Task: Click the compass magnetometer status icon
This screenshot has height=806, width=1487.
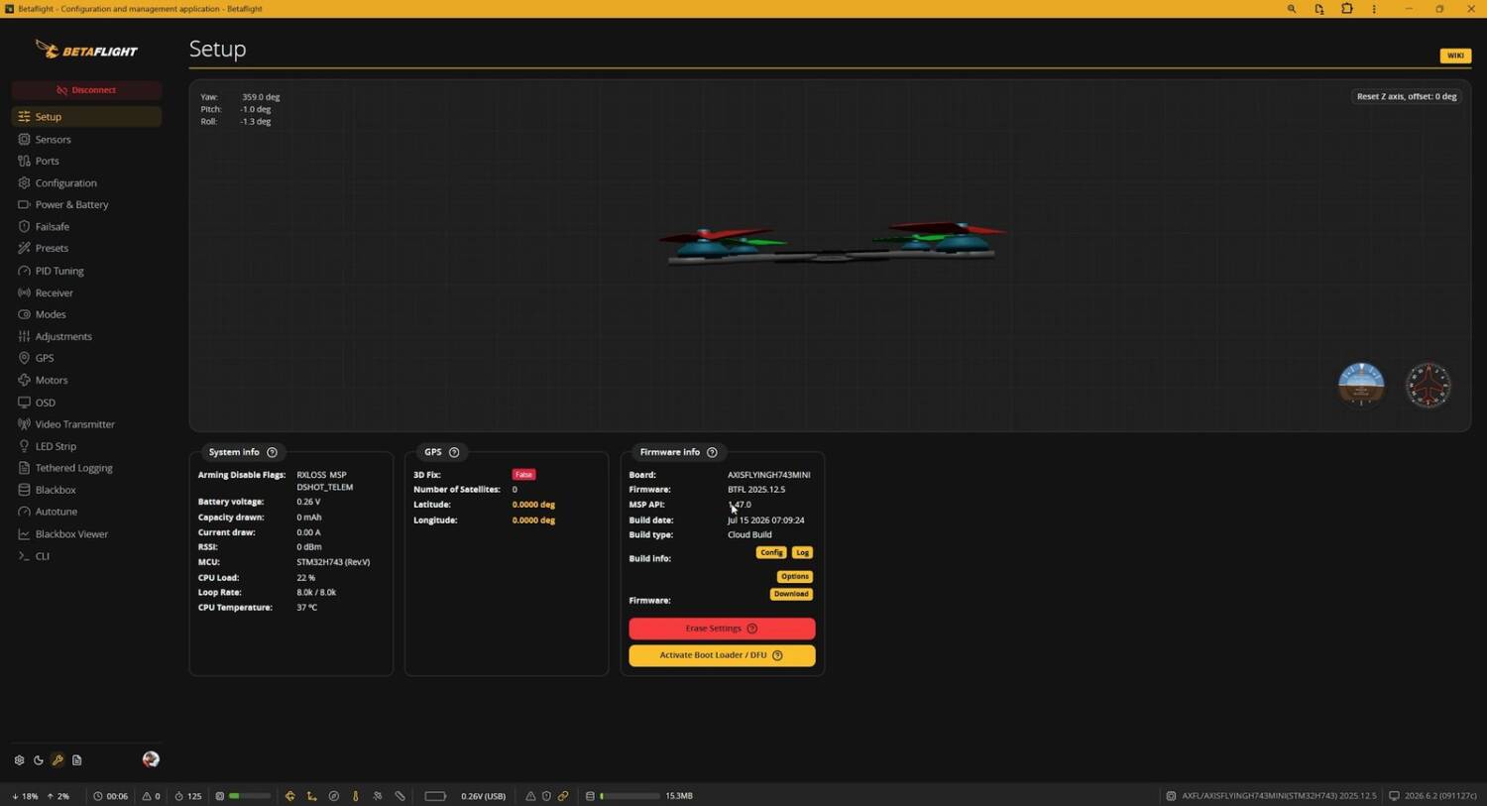Action: [334, 796]
